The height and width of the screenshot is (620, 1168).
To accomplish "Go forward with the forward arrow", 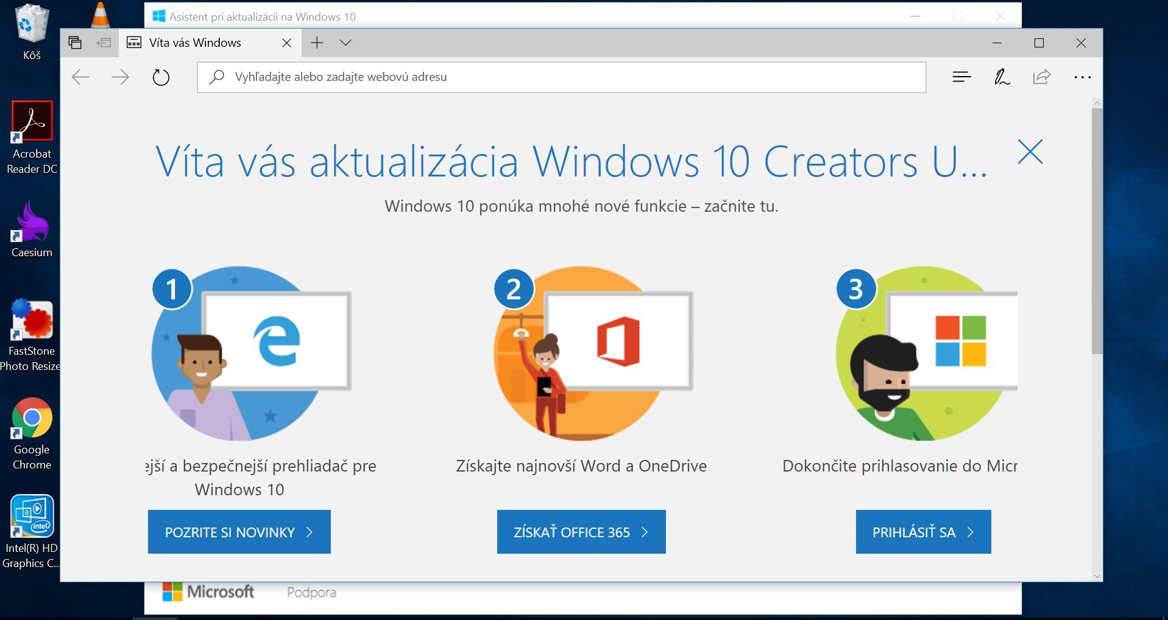I will pyautogui.click(x=121, y=77).
